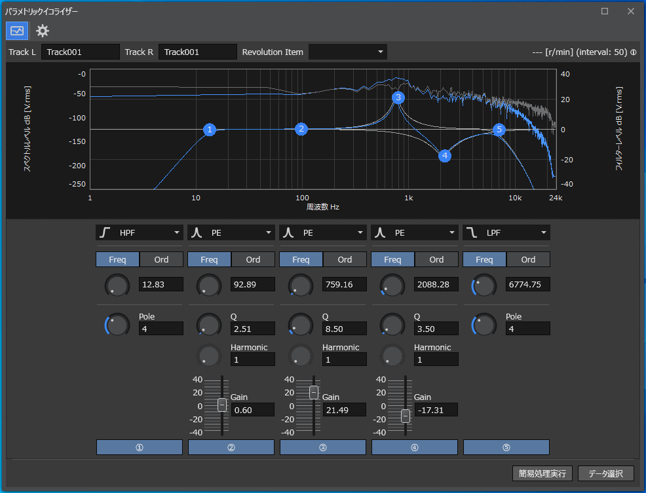646x493 pixels.
Task: Click the Gain value field 0.60
Action: click(x=252, y=410)
